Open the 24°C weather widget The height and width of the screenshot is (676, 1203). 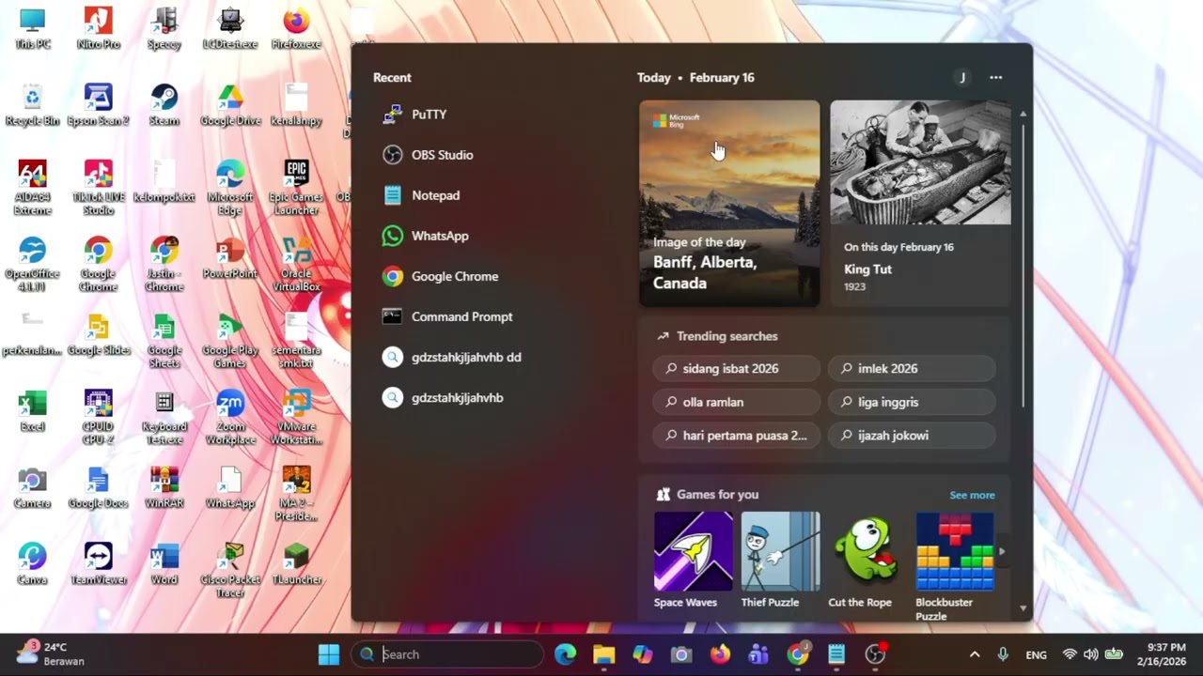click(51, 654)
